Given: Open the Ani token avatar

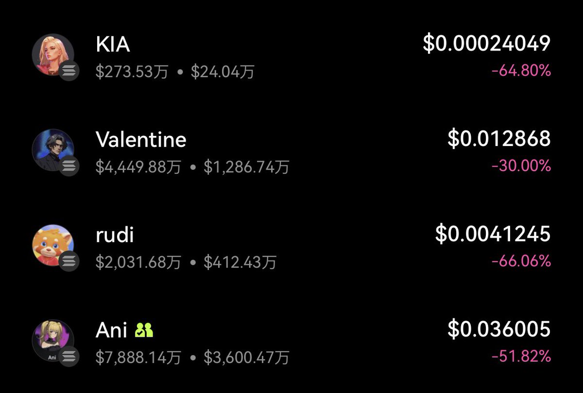Looking at the screenshot, I should tap(53, 340).
